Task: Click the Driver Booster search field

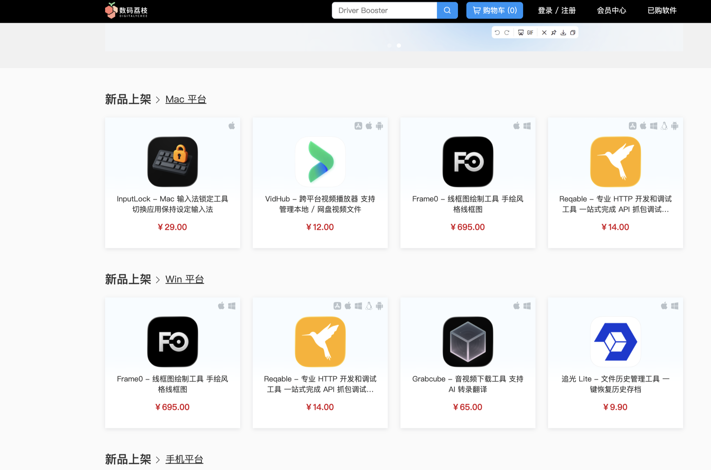Action: [x=384, y=10]
